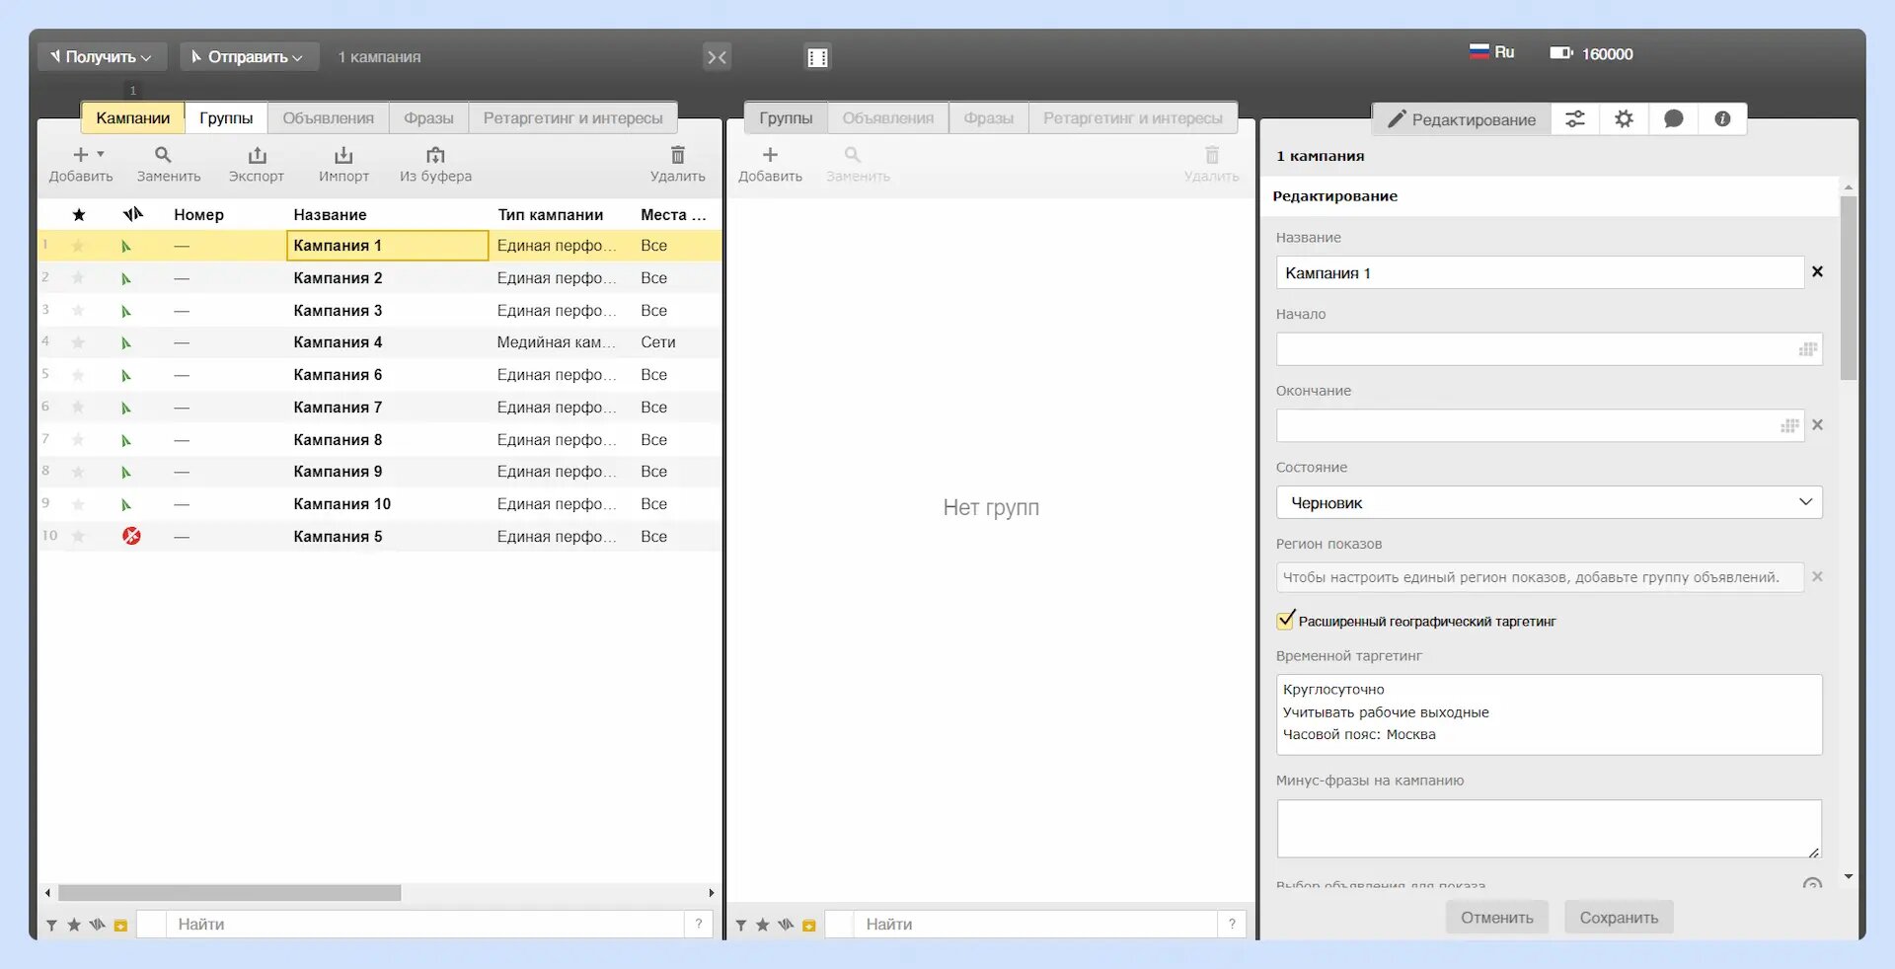This screenshot has width=1895, height=969.
Task: Click the collapse panels arrows icon
Action: tap(718, 57)
